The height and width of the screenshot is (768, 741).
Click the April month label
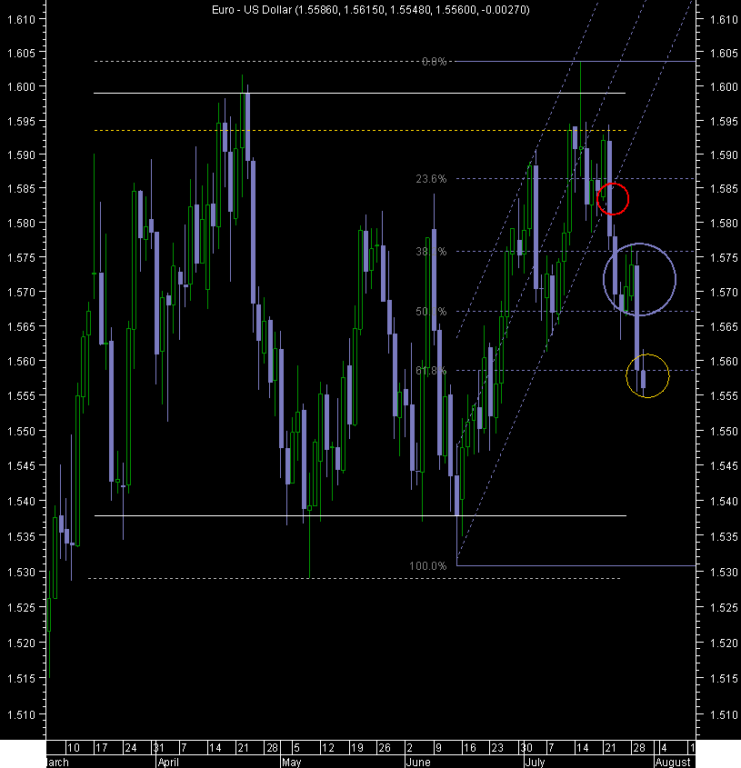168,763
